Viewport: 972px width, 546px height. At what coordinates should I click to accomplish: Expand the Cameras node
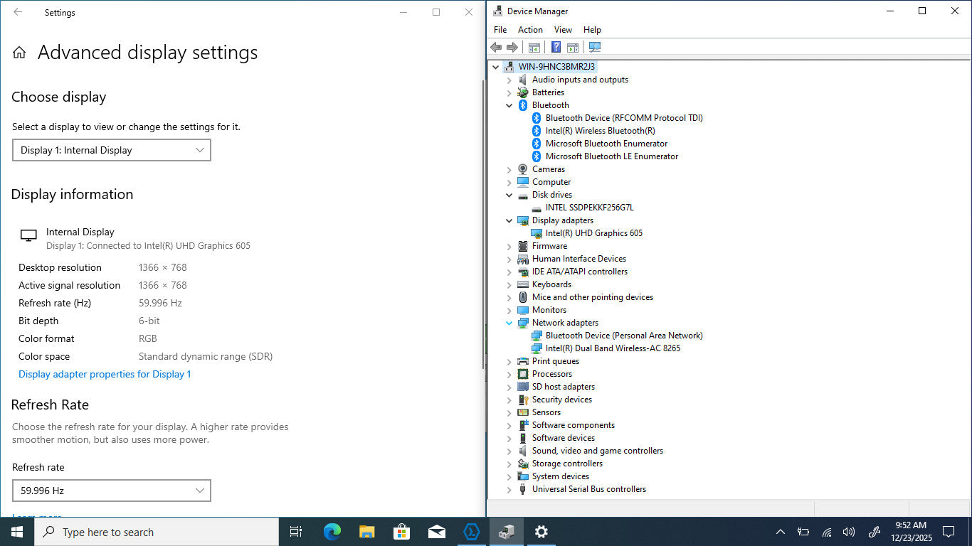click(509, 170)
